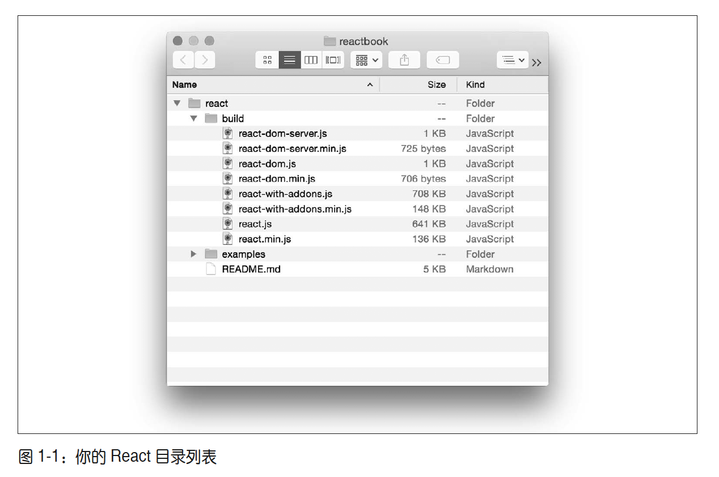
Task: Click the react-dom.min.js file icon
Action: pos(228,178)
